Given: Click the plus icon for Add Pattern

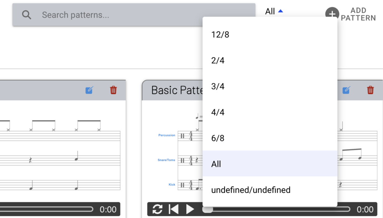Looking at the screenshot, I should pyautogui.click(x=331, y=13).
